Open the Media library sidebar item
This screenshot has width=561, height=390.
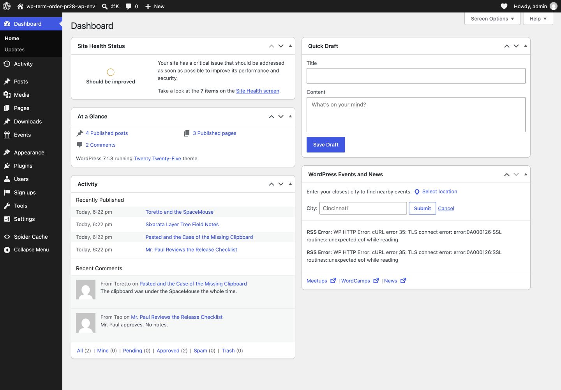(x=31, y=95)
